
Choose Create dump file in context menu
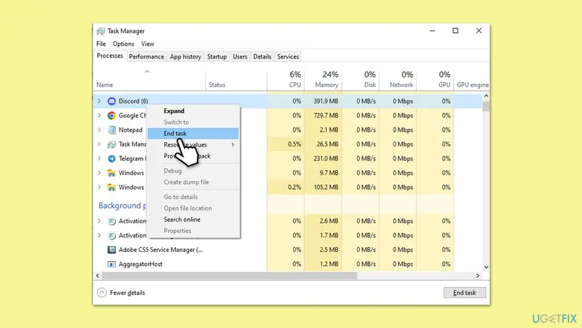tap(193, 182)
